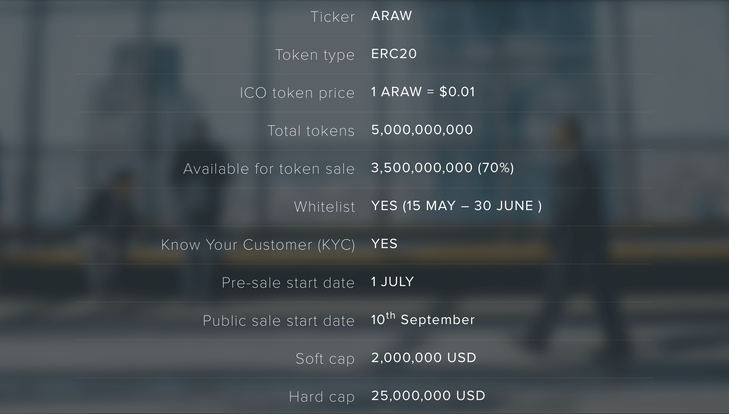
Task: Select the ICO token price label
Action: click(x=297, y=93)
